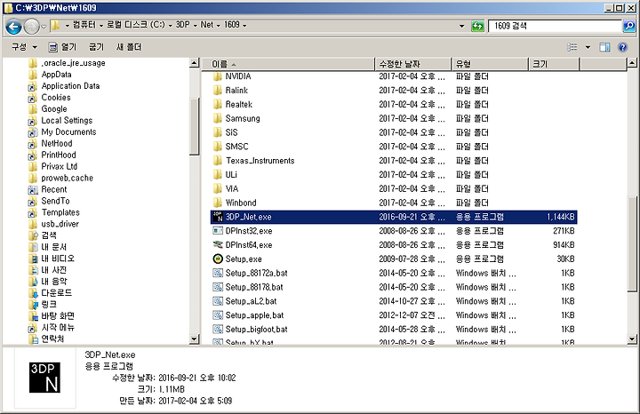The width and height of the screenshot is (640, 414).
Task: Click the Back navigation arrow button
Action: coord(13,27)
